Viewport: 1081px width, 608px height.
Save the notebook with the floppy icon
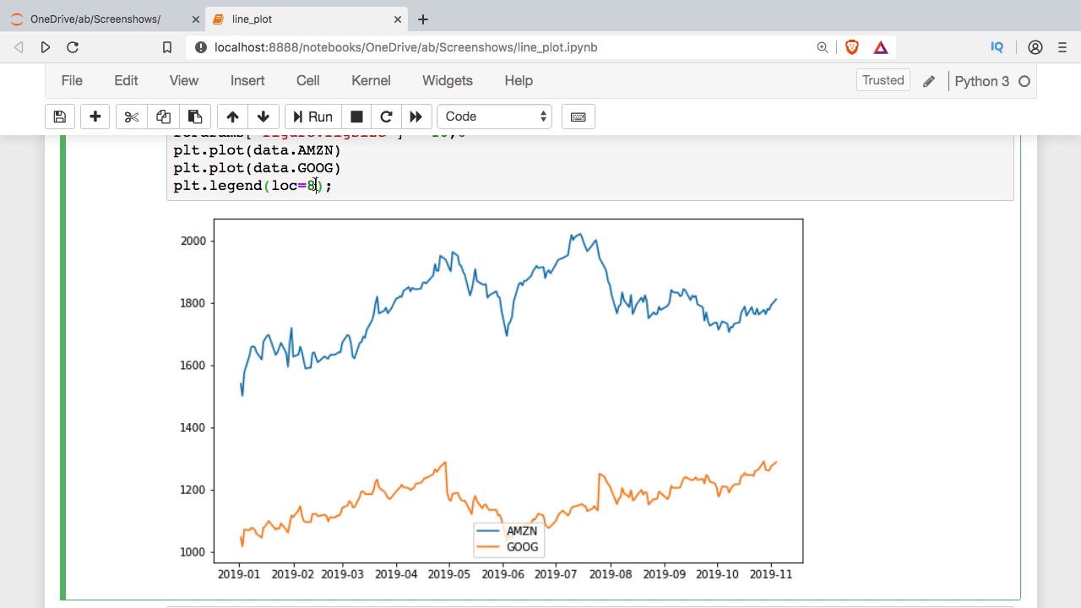tap(59, 117)
